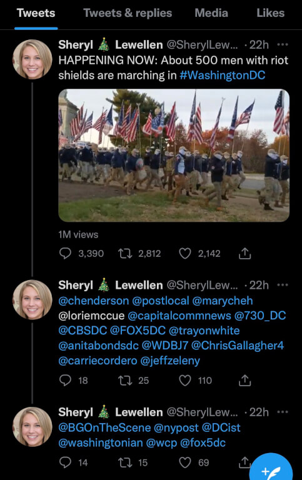Share the first tweet with video

click(244, 254)
